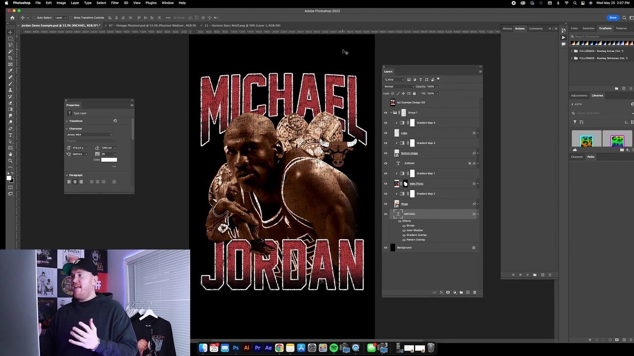Hide the Background layer
The height and width of the screenshot is (356, 634).
(386, 248)
